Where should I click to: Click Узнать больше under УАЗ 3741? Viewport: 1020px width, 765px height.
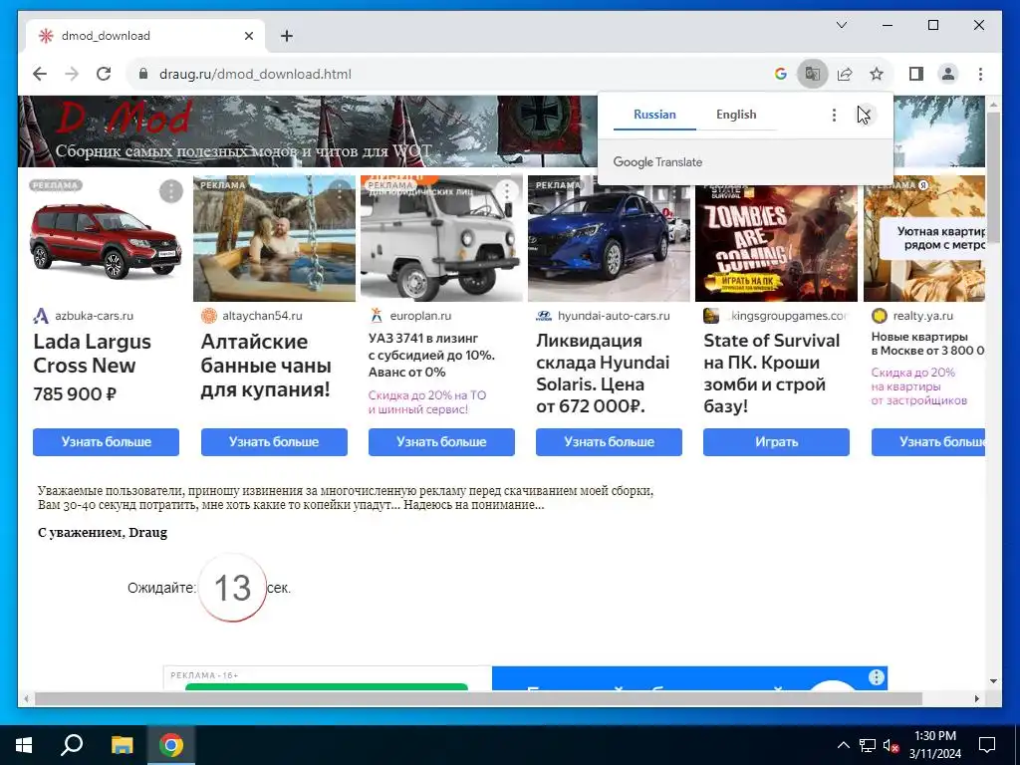[x=441, y=441]
